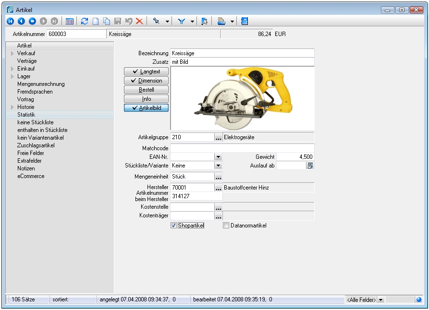
Task: Open the Stückliste/Variante dropdown
Action: (x=218, y=166)
